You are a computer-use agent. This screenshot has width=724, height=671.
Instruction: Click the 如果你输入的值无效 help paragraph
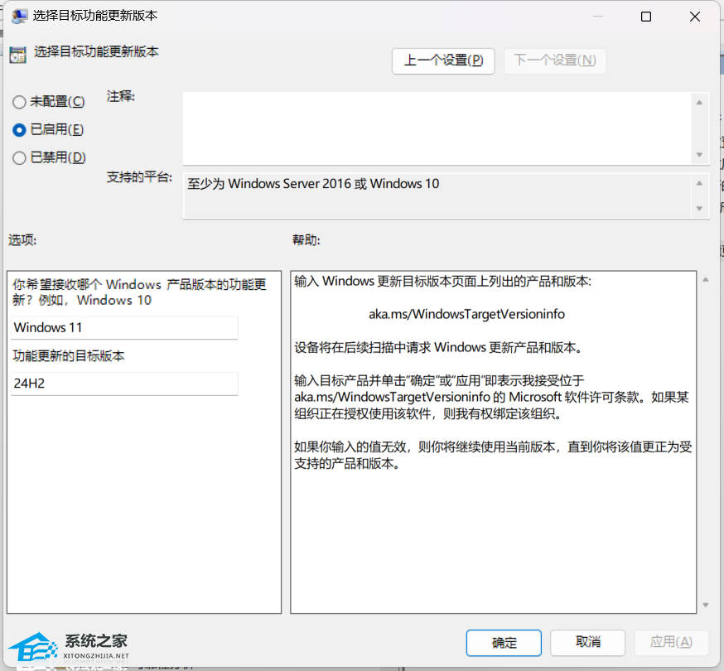tap(493, 455)
